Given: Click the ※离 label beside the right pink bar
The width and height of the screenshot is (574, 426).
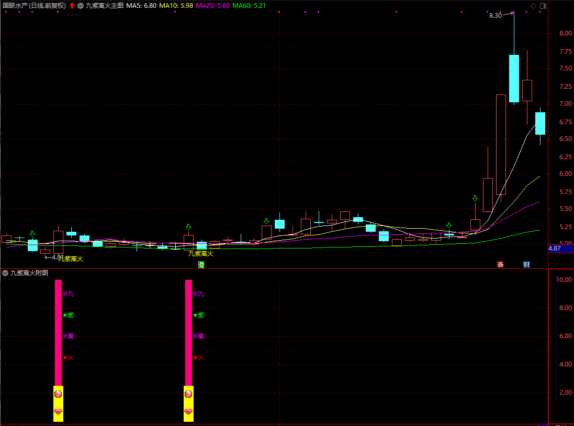Looking at the screenshot, I should click(198, 336).
